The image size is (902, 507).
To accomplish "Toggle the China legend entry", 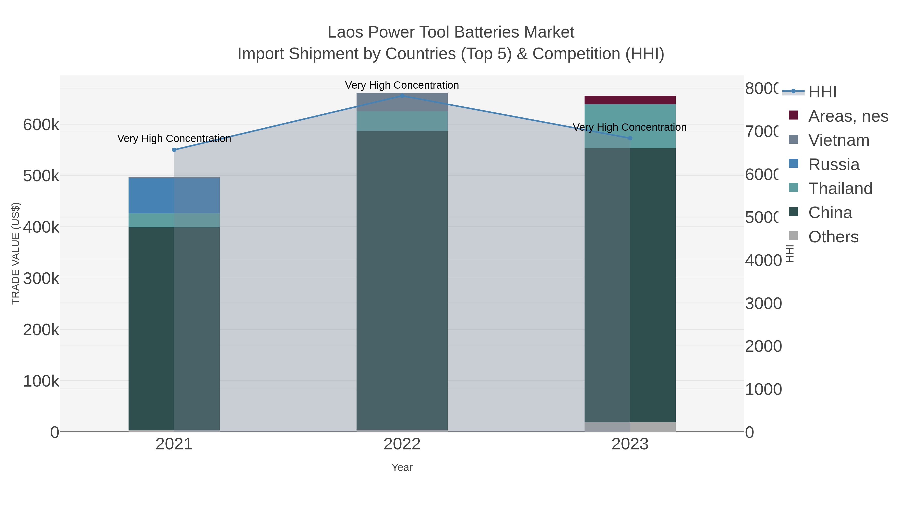I will pos(820,212).
